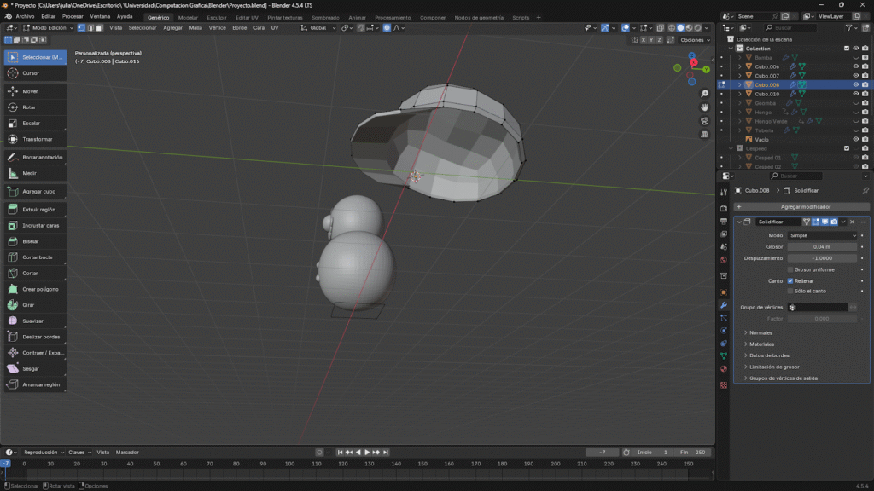
Task: Hide Cubo.006 with its eye icon
Action: [855, 66]
